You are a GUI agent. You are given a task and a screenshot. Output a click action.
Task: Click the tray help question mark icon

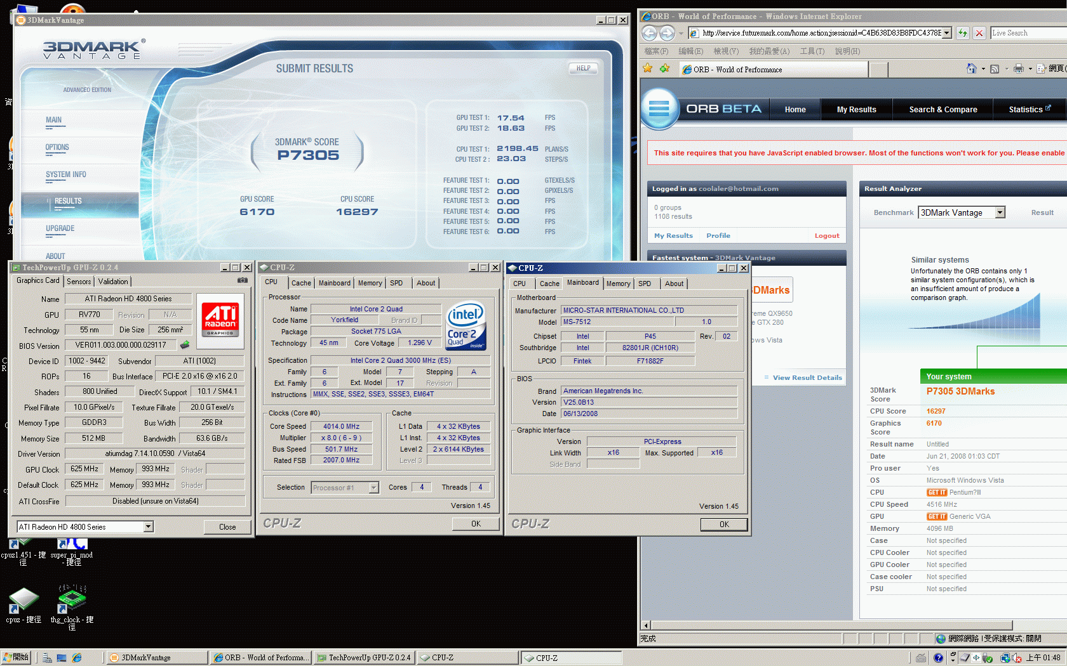coord(938,658)
